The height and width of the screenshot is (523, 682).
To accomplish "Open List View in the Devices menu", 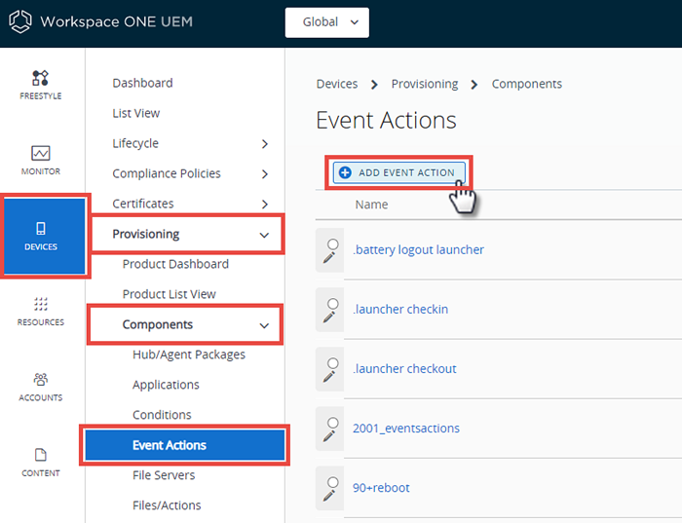I will (136, 113).
